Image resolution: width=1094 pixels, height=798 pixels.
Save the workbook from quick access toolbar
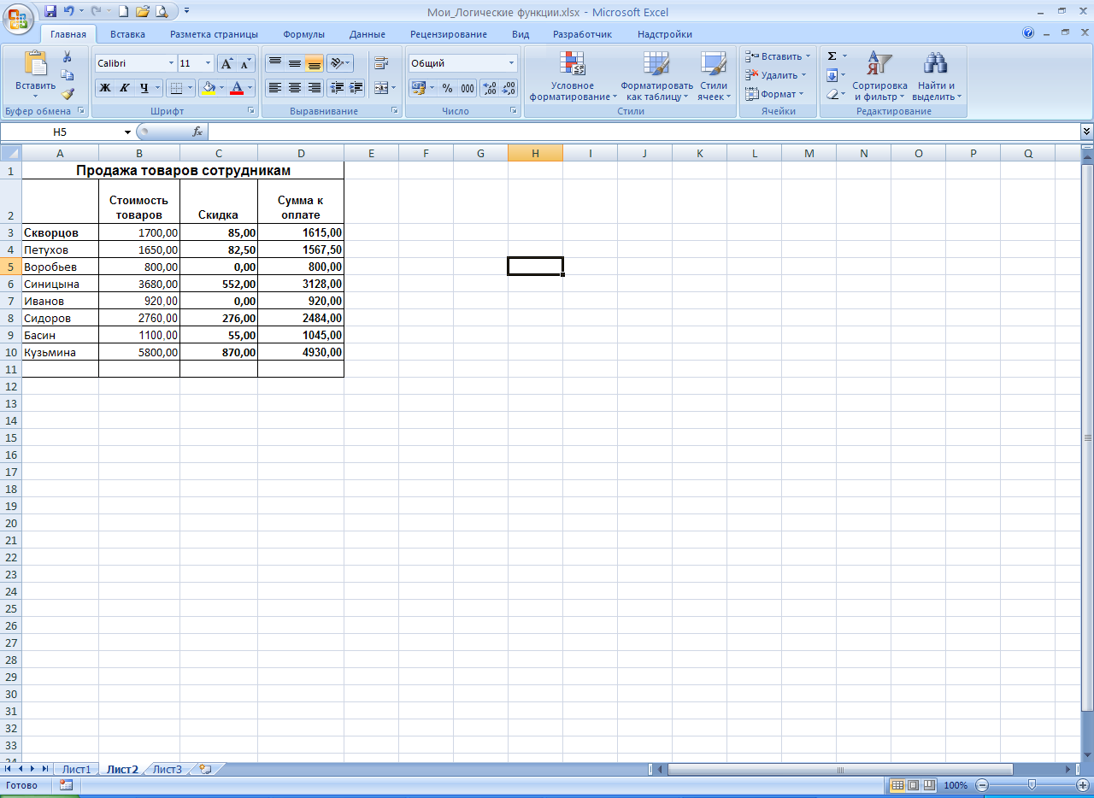coord(50,12)
